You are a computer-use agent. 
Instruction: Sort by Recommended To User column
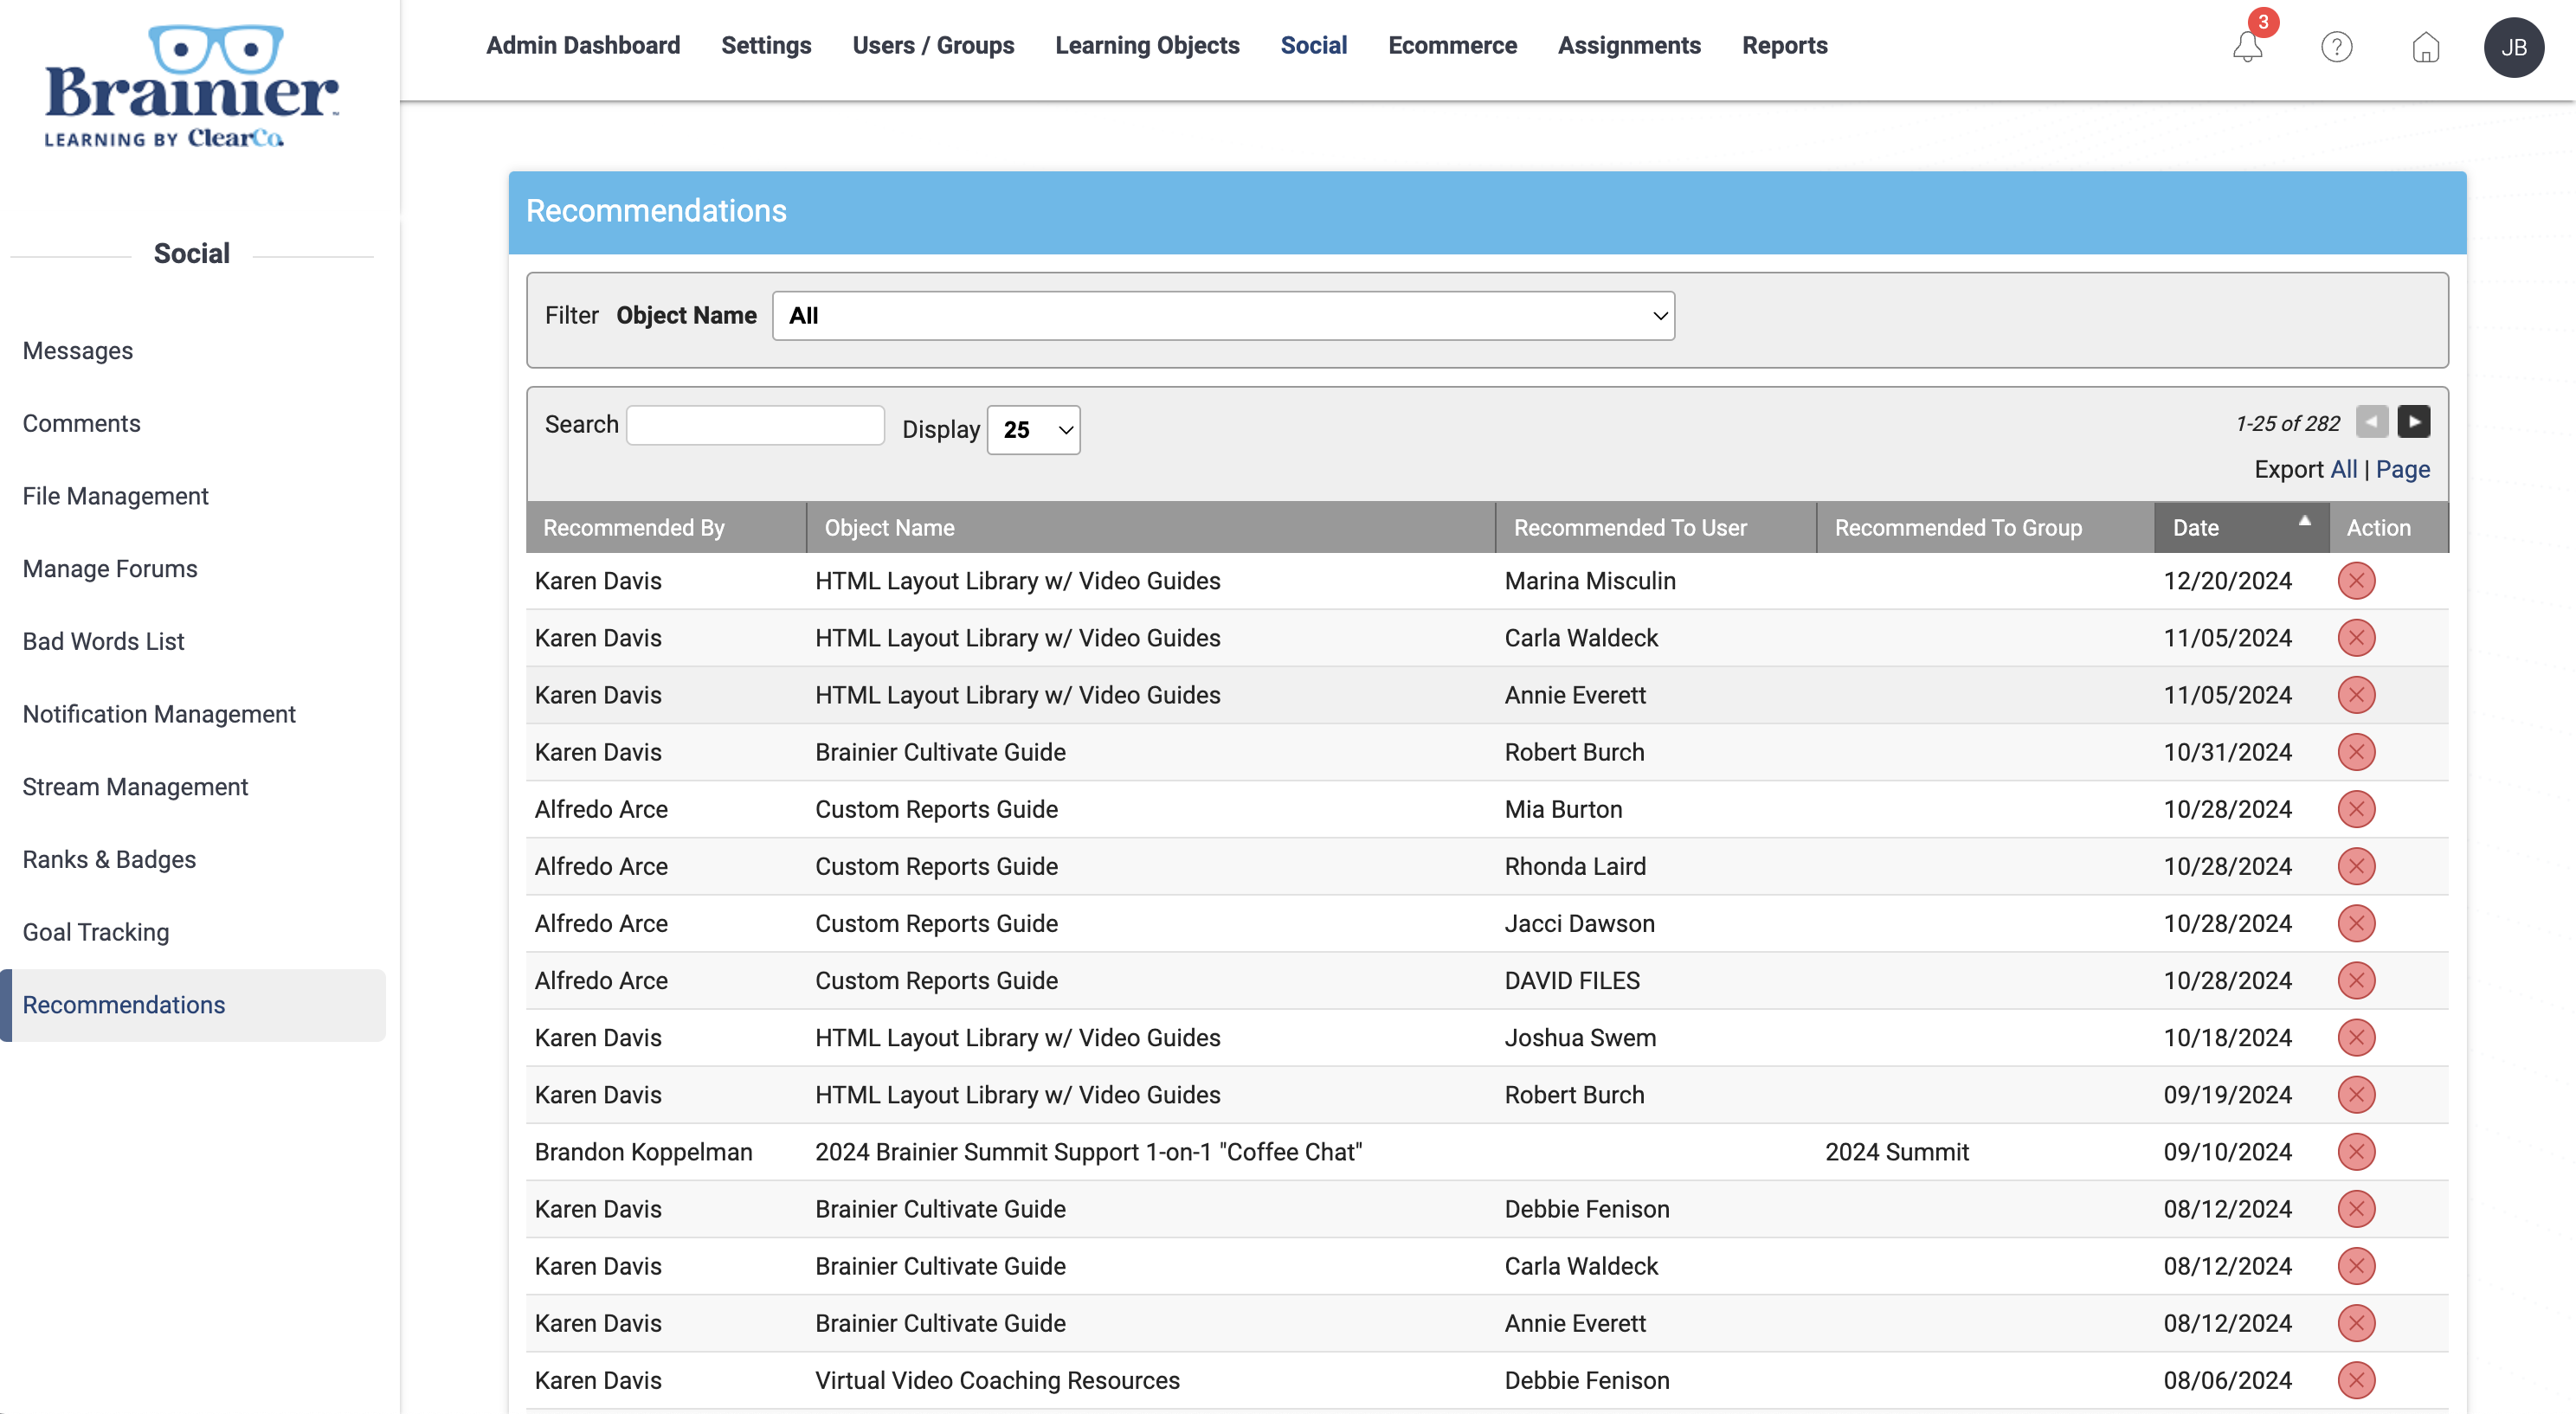1630,528
